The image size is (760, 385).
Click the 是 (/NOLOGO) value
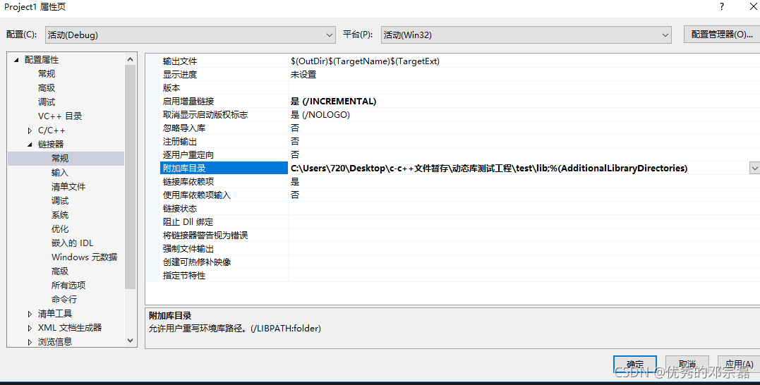click(x=320, y=115)
